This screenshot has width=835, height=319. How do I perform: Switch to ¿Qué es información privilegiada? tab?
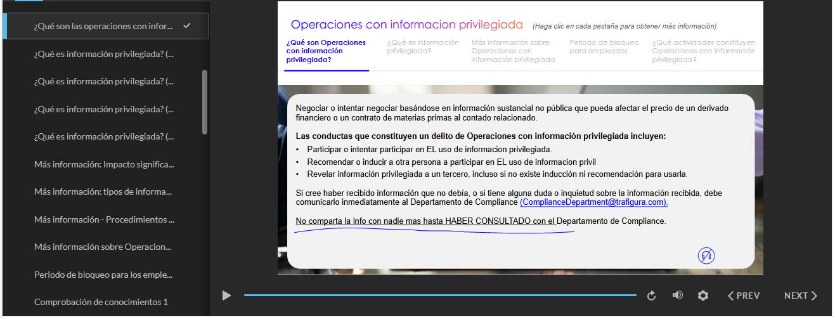pos(423,47)
